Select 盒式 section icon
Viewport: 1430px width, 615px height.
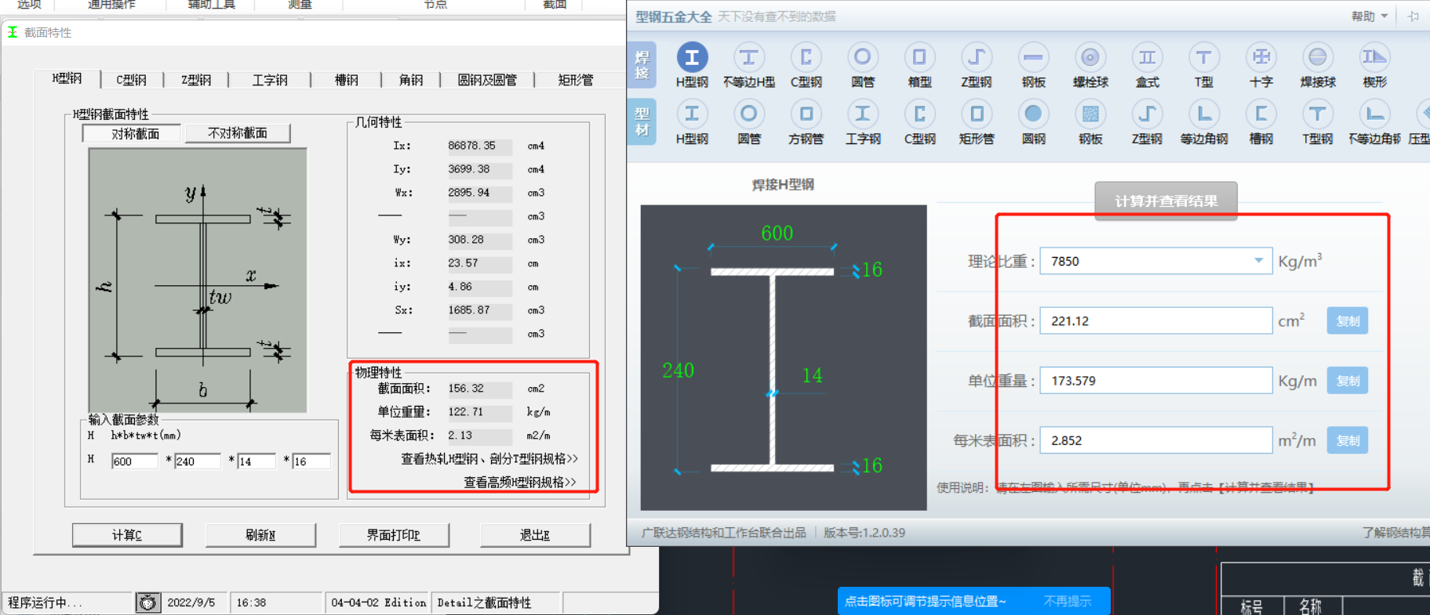click(x=1147, y=58)
